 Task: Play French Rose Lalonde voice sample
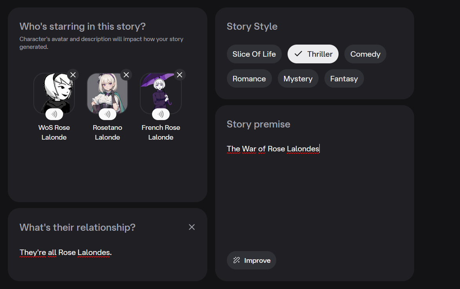point(161,115)
